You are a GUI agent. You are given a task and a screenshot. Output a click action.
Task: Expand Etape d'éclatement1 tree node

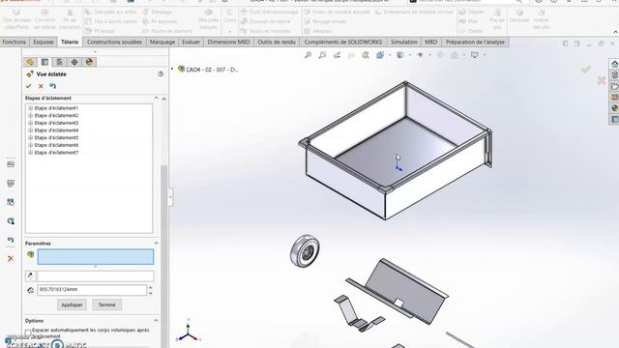[x=30, y=108]
